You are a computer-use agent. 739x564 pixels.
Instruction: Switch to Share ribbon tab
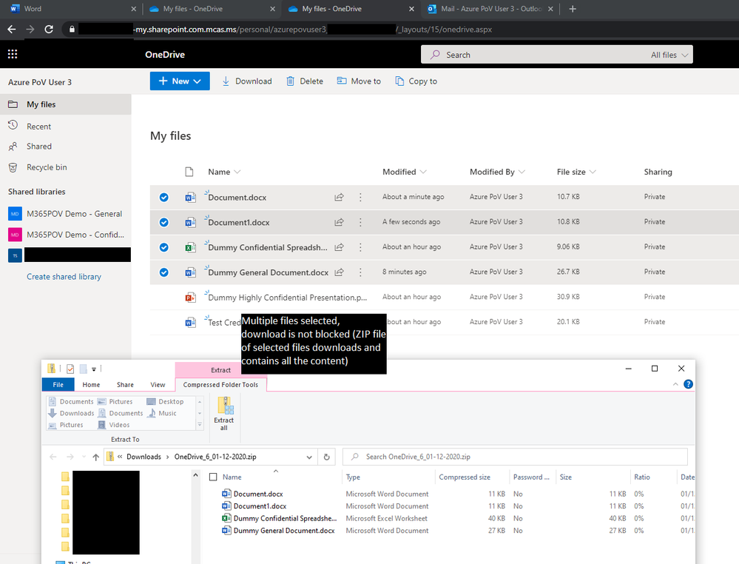coord(125,385)
